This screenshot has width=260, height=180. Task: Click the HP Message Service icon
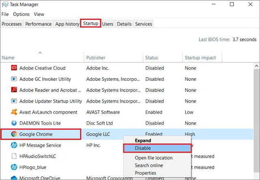pyautogui.click(x=14, y=145)
